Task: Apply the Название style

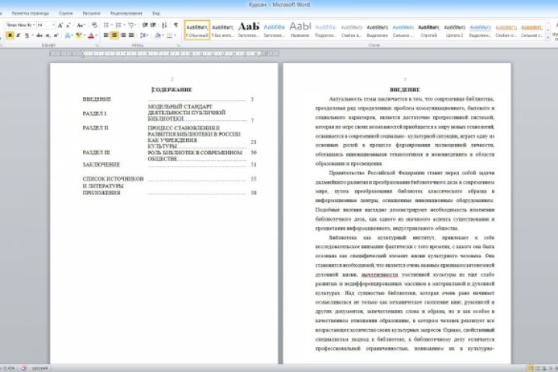Action: click(300, 30)
